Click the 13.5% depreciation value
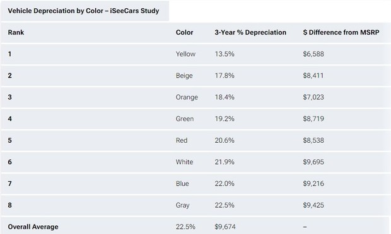The image size is (391, 234). (225, 54)
